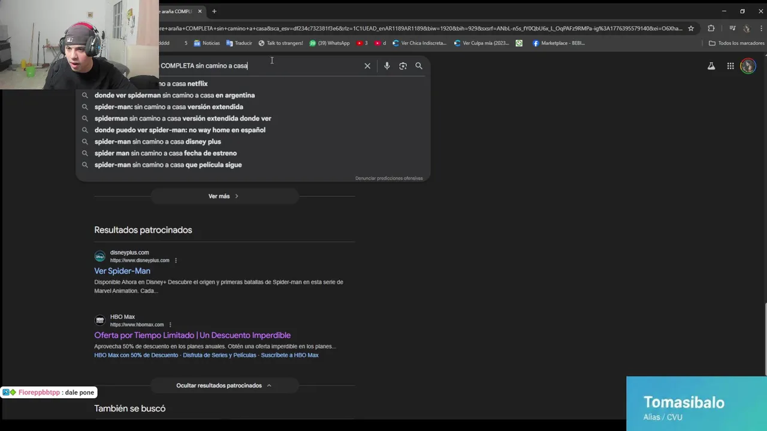Collapse with Ocultar resultados patrocinados
Viewport: 767px width, 431px height.
224,386
